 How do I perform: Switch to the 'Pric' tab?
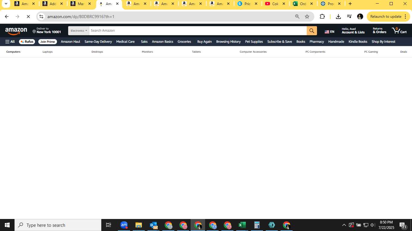(244, 4)
